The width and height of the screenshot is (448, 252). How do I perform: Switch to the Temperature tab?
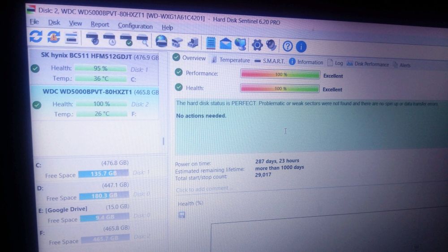click(230, 60)
